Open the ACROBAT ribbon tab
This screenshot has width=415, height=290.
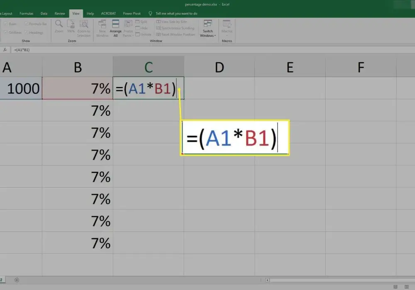coord(108,14)
